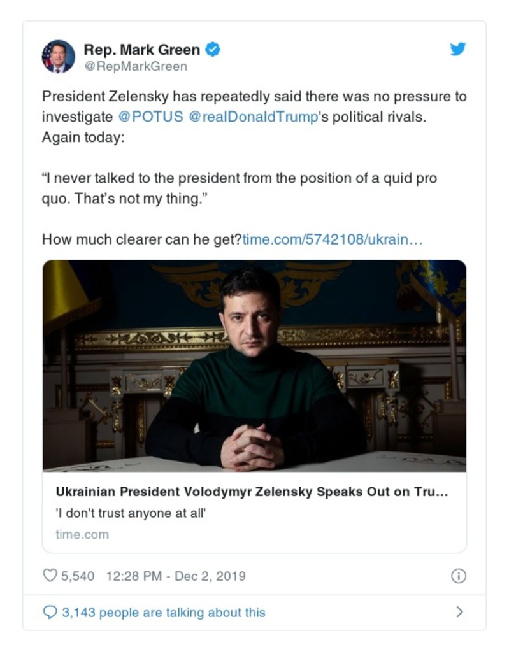Image resolution: width=509 pixels, height=654 pixels.
Task: Click the 'I don't trust anyone at all' subtitle
Action: pos(131,513)
